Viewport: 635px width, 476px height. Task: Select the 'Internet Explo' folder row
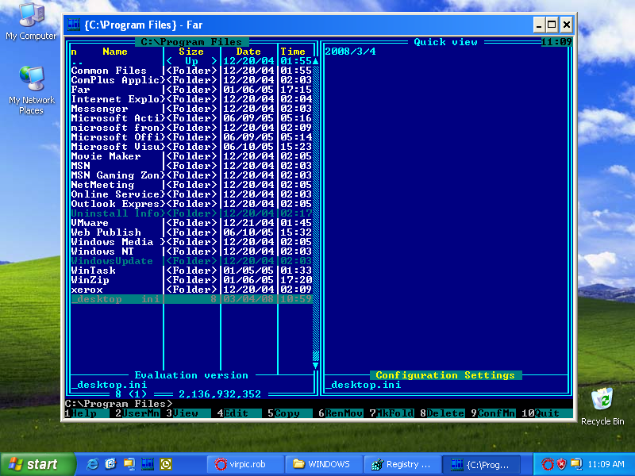tap(191, 99)
